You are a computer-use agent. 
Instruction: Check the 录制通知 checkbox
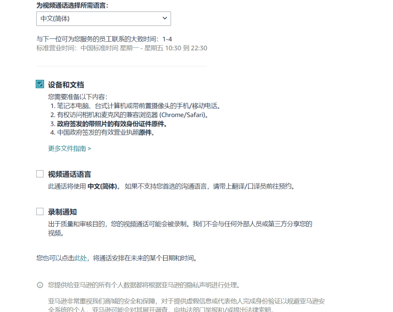40,212
